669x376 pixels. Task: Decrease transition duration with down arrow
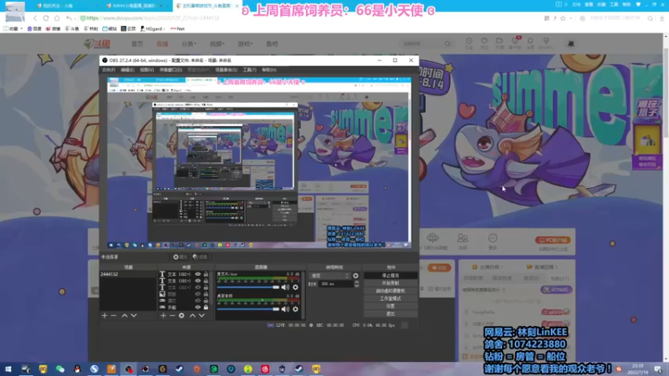point(357,286)
